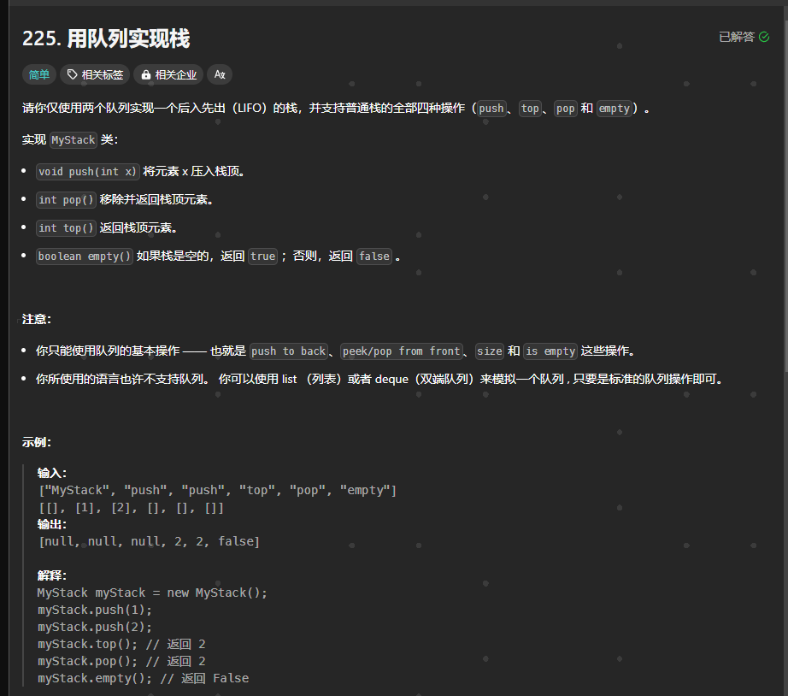Click the code int pop()
788x696 pixels.
point(67,199)
